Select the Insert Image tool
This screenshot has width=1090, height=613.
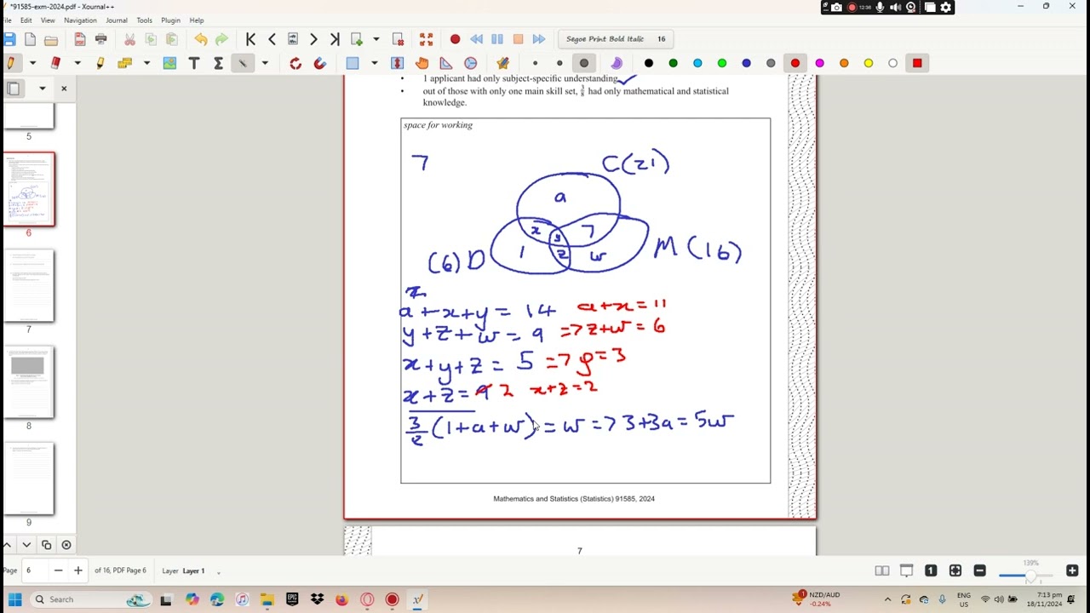pyautogui.click(x=169, y=63)
